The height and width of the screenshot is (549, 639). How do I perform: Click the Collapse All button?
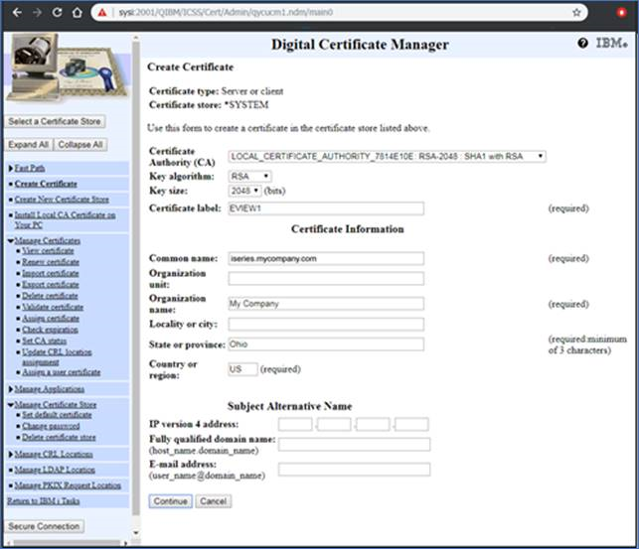(80, 145)
